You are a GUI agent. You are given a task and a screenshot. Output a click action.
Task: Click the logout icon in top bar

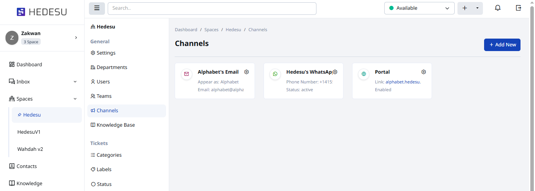[x=519, y=8]
